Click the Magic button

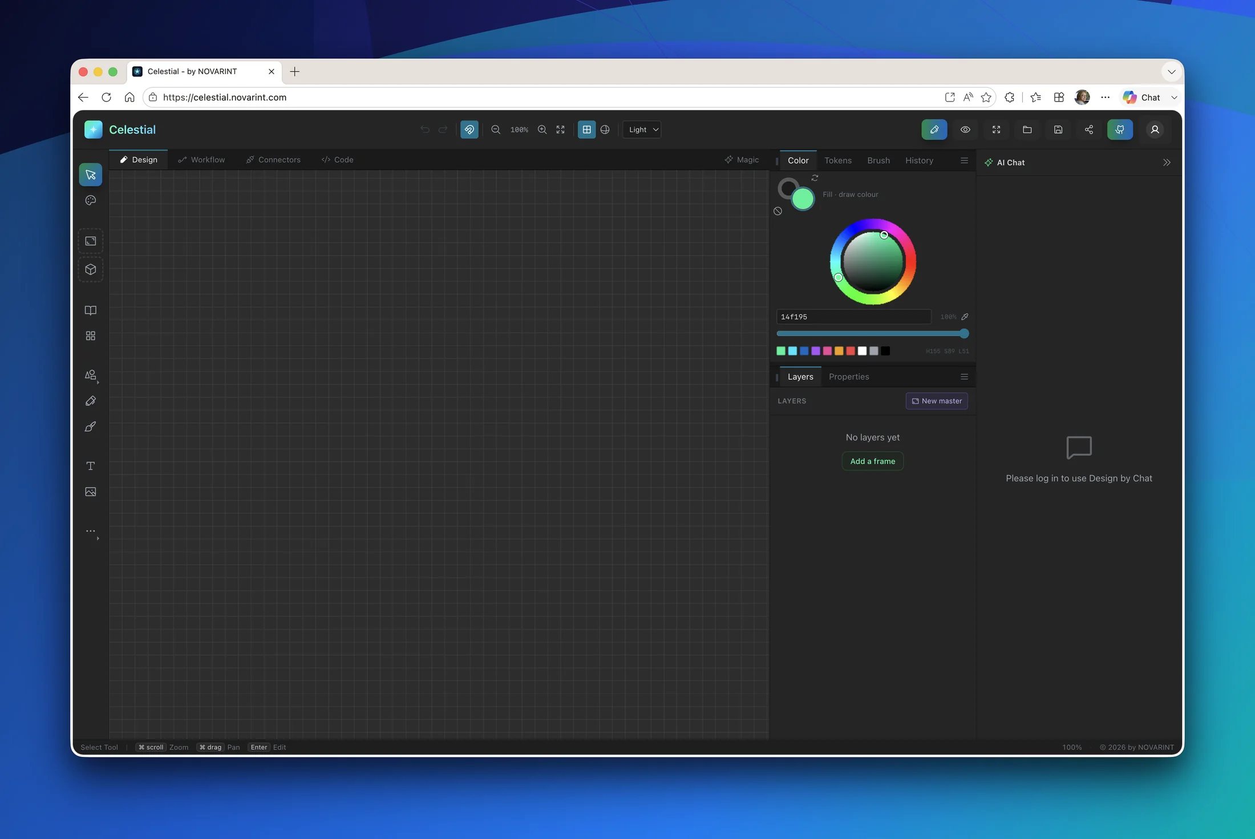pos(742,160)
